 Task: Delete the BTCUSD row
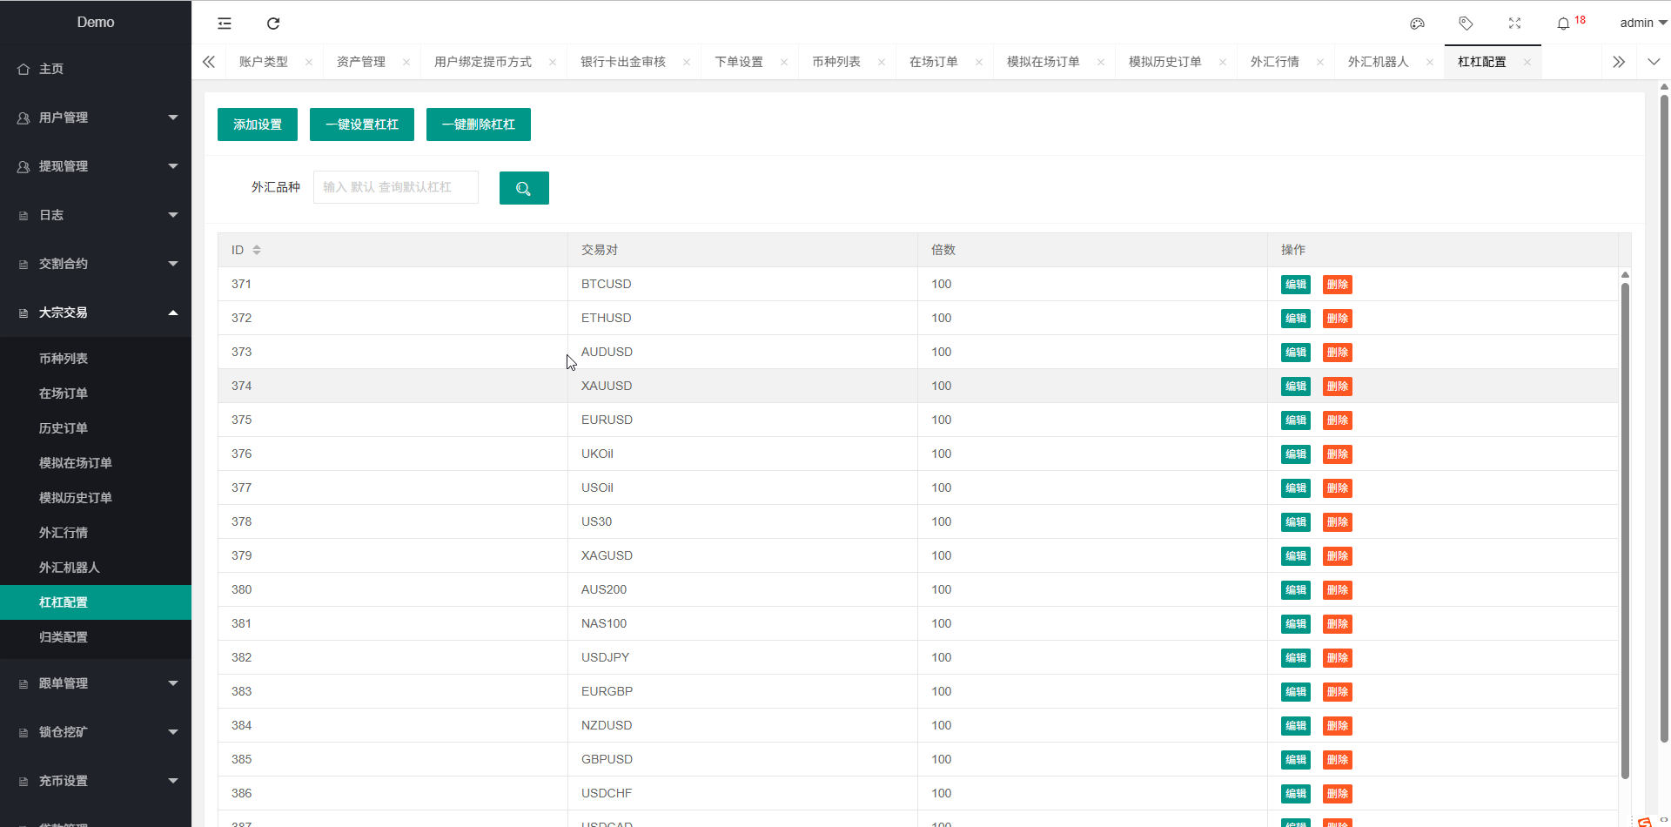[1337, 285]
